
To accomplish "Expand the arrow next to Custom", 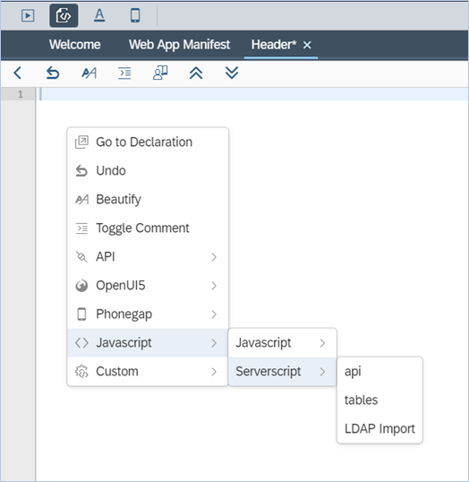I will click(214, 372).
